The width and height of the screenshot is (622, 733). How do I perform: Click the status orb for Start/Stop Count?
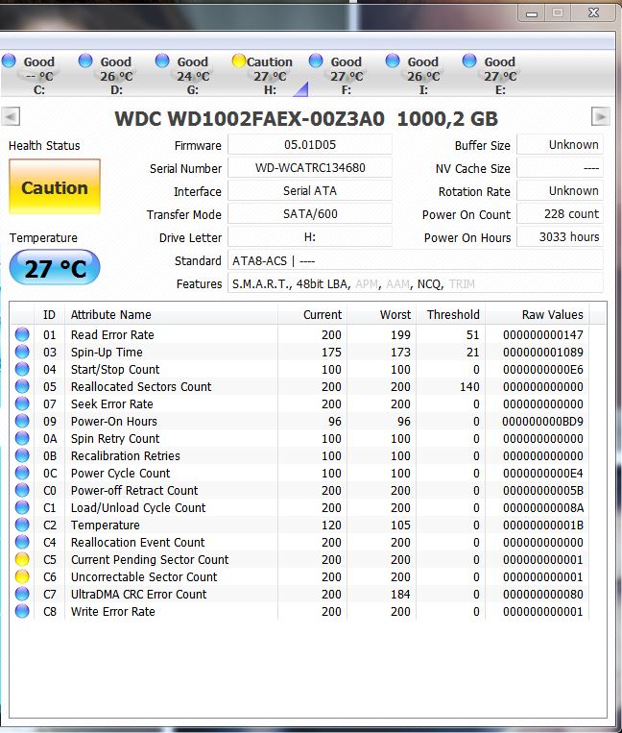pos(22,369)
